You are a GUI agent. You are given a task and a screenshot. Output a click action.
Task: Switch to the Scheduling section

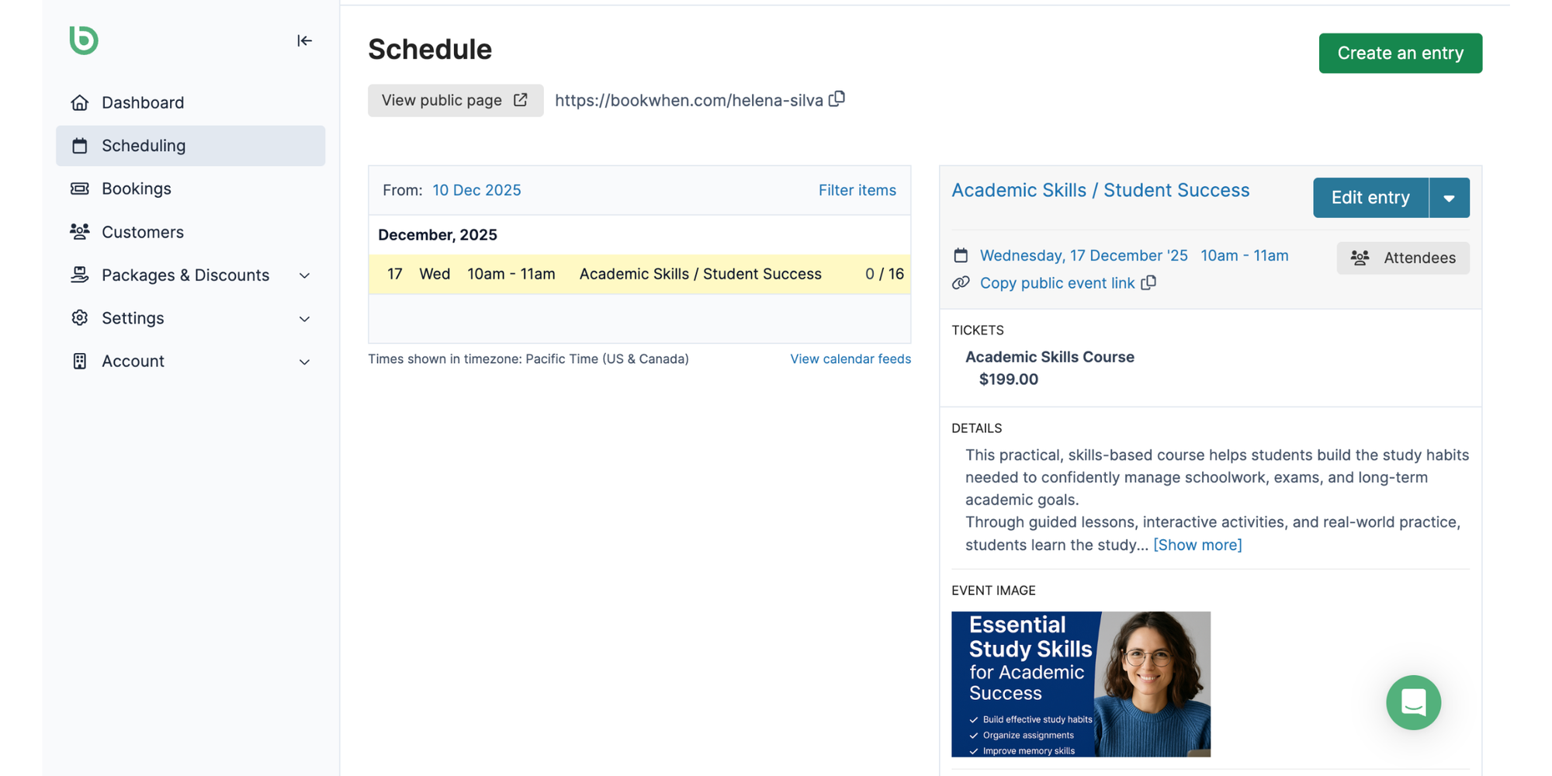click(x=144, y=146)
